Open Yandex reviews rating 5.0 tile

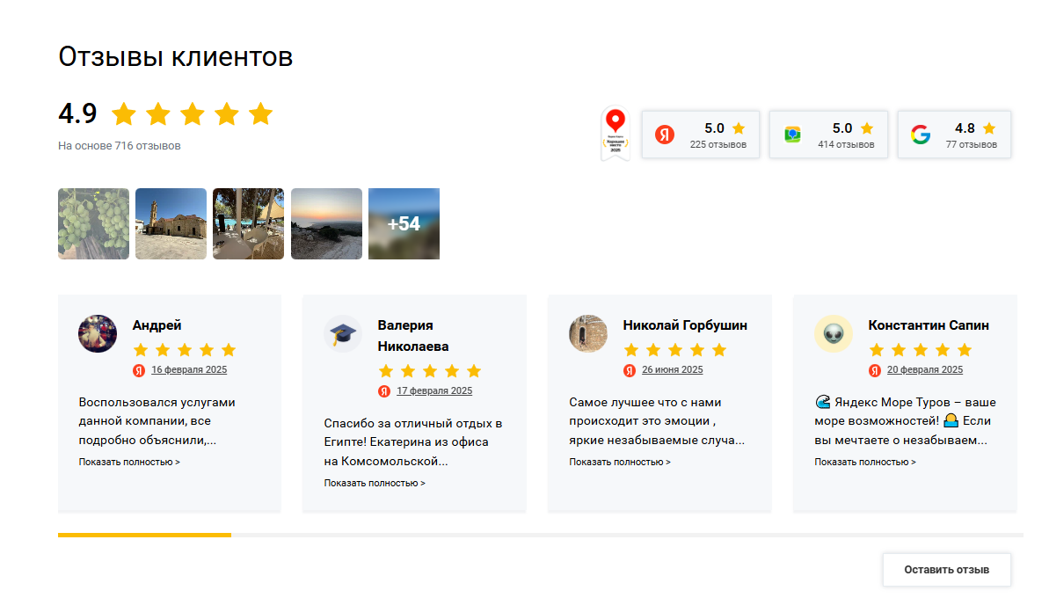701,135
